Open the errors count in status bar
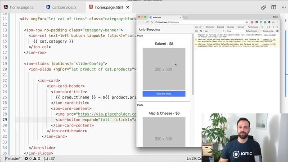 28,158
